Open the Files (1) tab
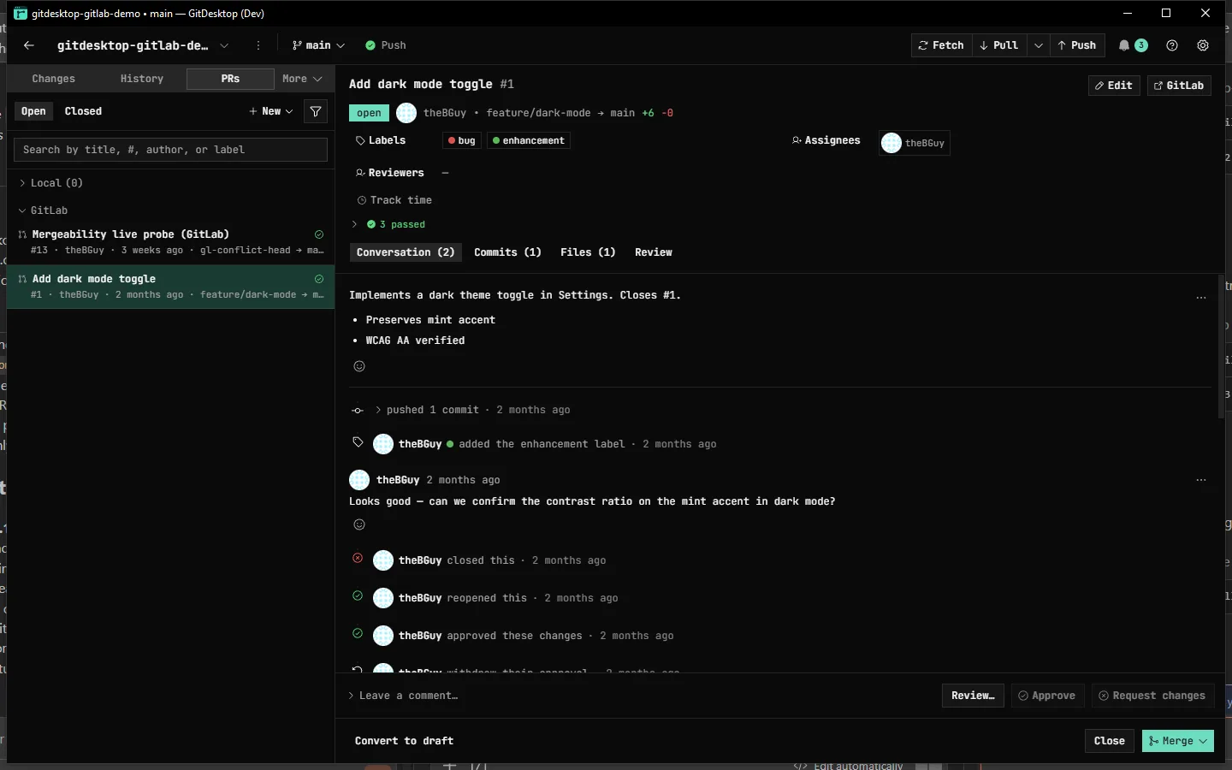 pos(588,252)
